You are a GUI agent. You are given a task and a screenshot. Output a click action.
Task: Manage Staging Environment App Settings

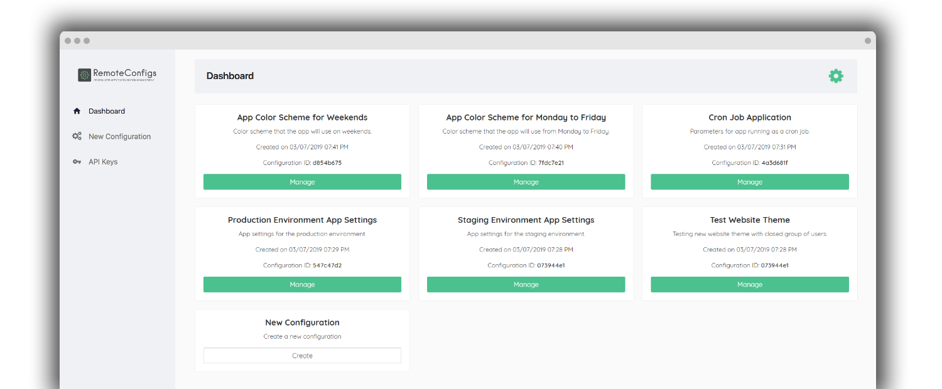[x=526, y=284]
